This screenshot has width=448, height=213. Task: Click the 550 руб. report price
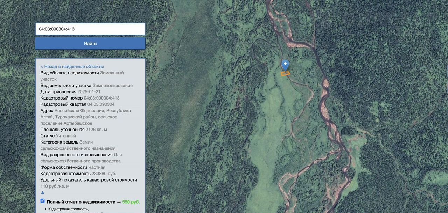tap(131, 202)
